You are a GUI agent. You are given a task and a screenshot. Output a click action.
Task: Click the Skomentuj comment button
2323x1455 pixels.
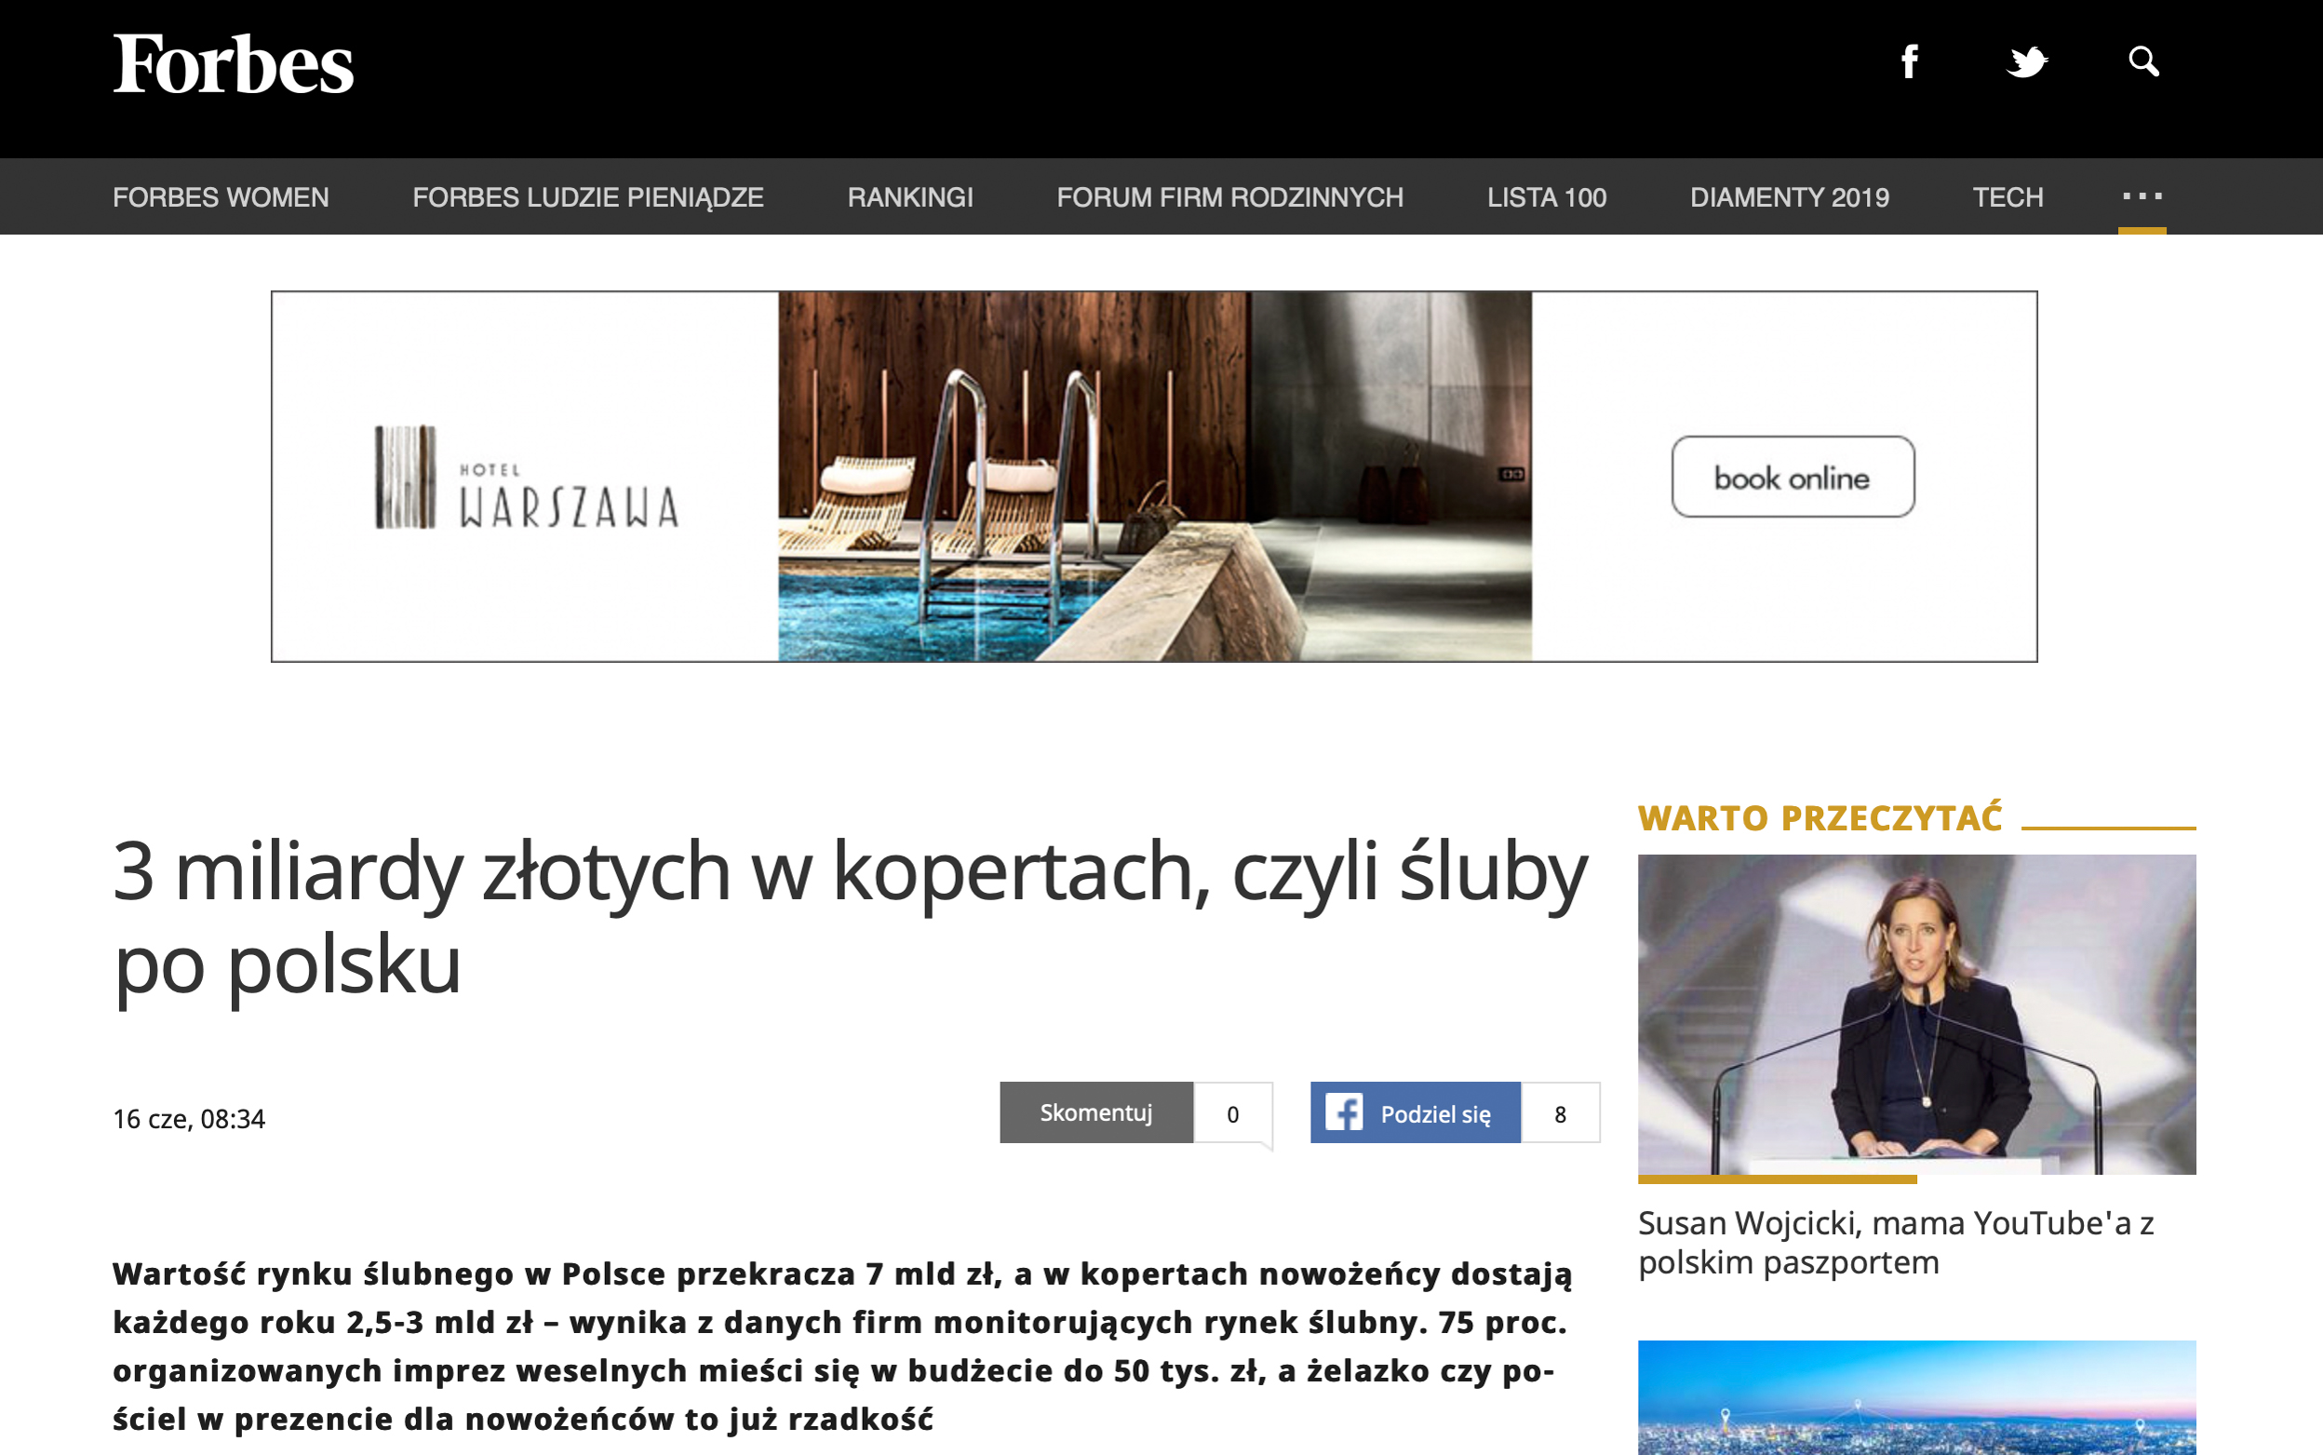1095,1112
